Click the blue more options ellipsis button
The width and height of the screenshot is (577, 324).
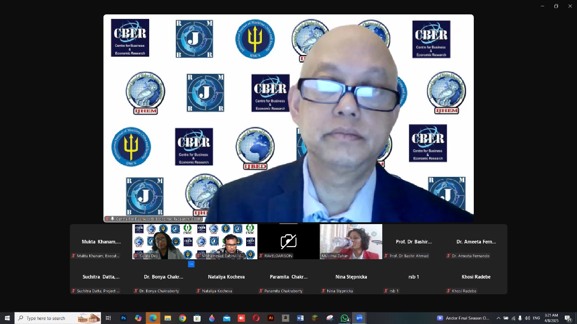191,264
